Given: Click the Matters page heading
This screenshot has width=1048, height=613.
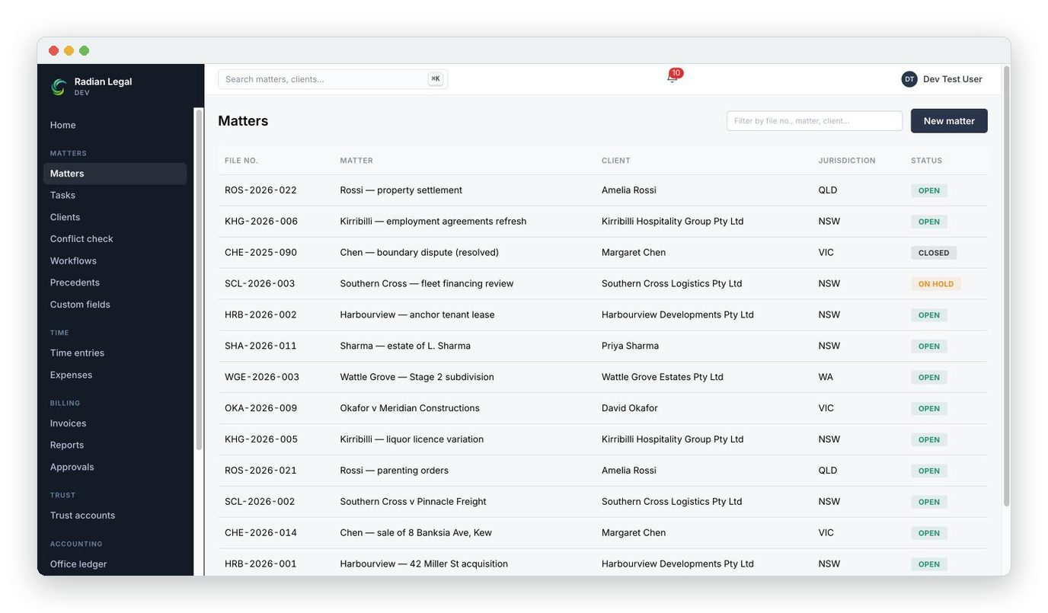Looking at the screenshot, I should tap(243, 121).
